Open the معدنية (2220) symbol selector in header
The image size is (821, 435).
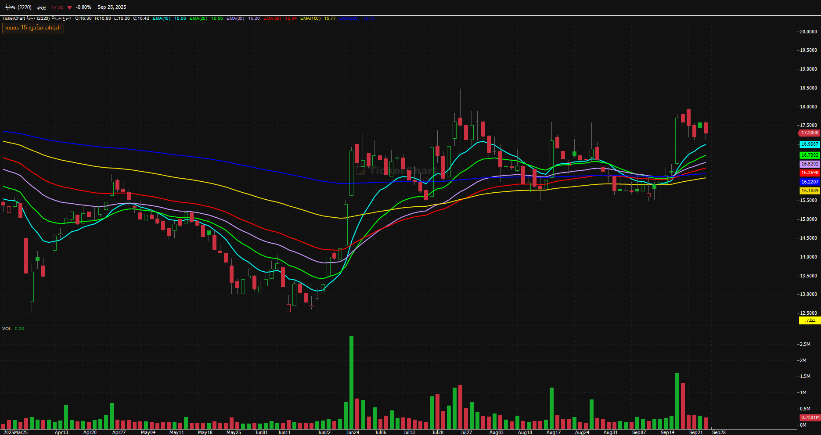pyautogui.click(x=18, y=7)
